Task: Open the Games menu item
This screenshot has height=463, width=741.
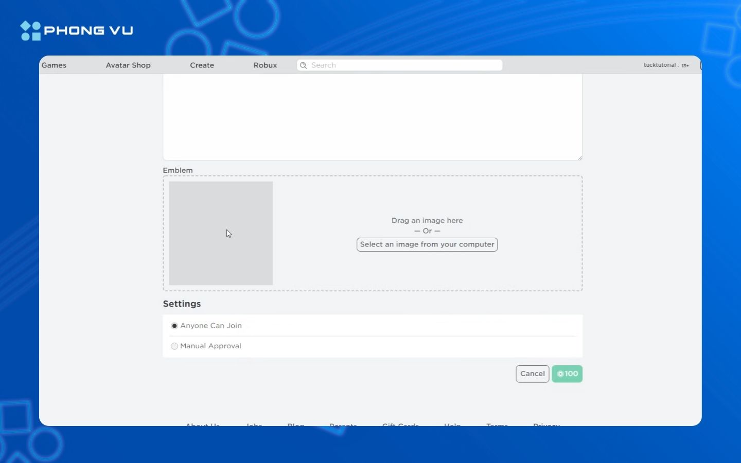Action: pyautogui.click(x=54, y=65)
